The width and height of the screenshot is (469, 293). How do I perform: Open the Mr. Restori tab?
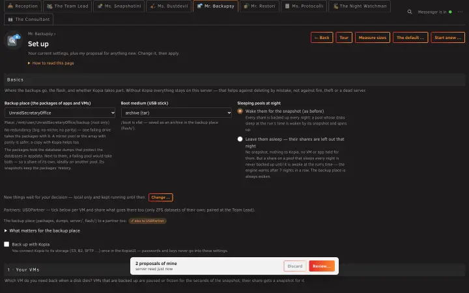[259, 6]
